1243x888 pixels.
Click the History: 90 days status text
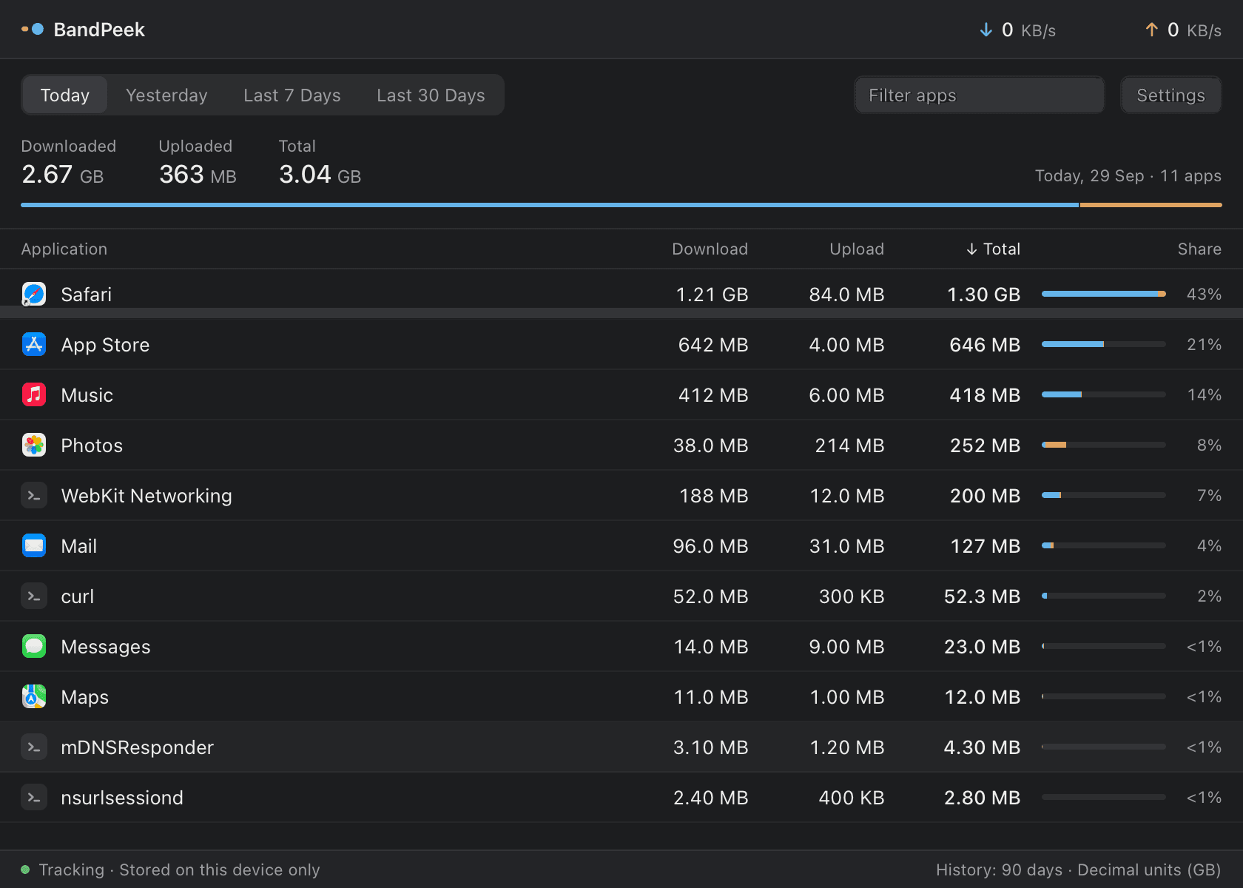(999, 869)
